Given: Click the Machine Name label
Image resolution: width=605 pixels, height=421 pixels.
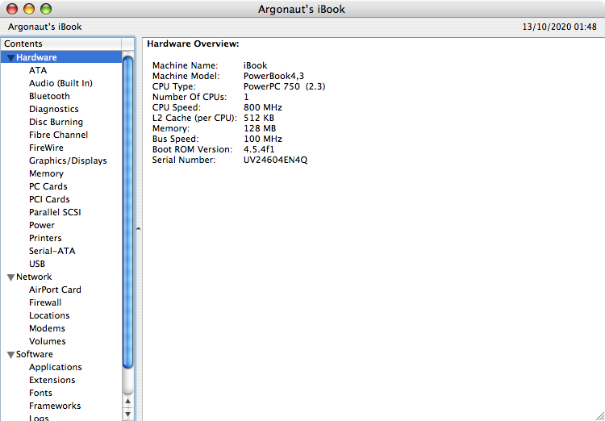Looking at the screenshot, I should (x=186, y=65).
